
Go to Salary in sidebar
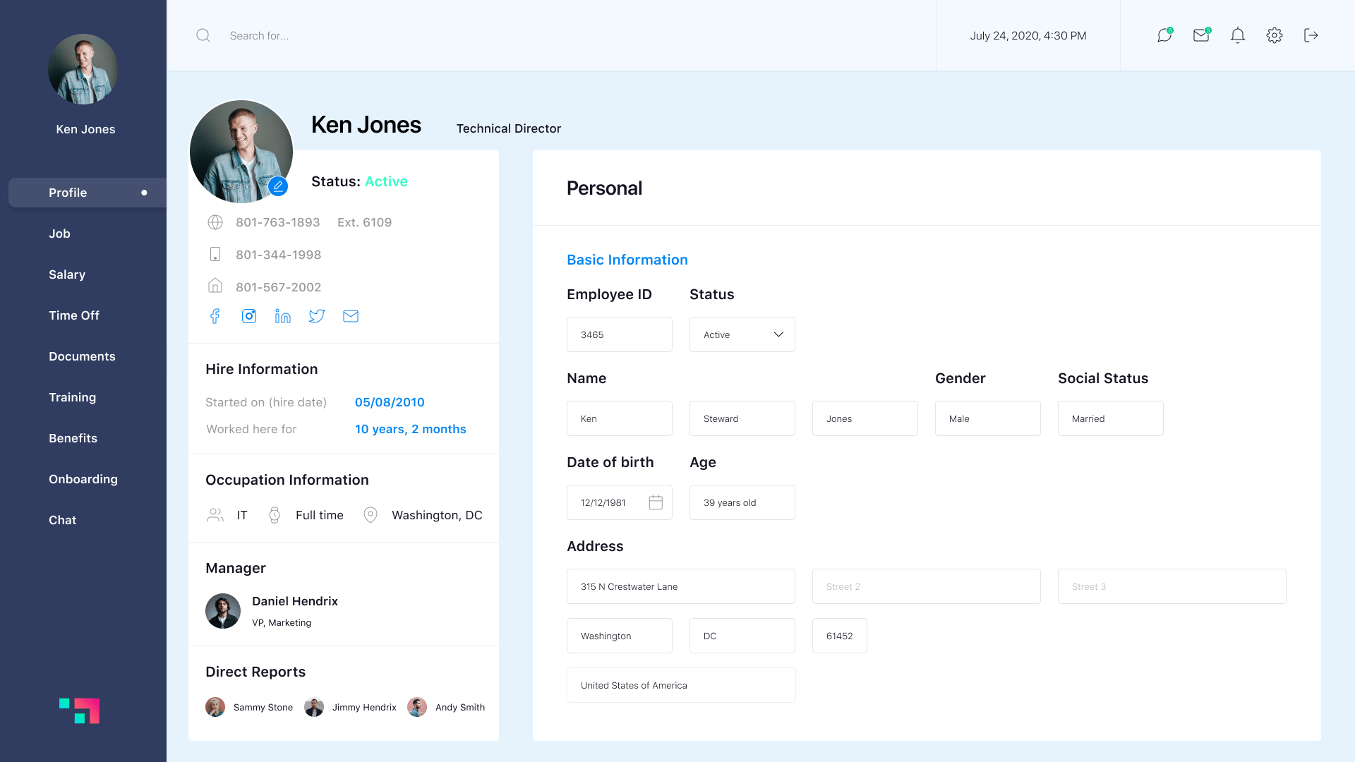click(67, 274)
